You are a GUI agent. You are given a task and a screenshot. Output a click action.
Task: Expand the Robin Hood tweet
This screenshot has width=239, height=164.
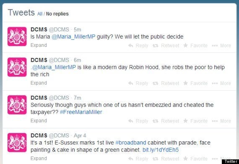coord(39,83)
